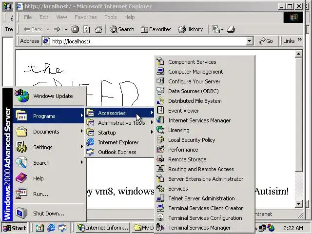Click the Favorites toolbar button
Screen dimensions: 312x234
click(x=156, y=29)
